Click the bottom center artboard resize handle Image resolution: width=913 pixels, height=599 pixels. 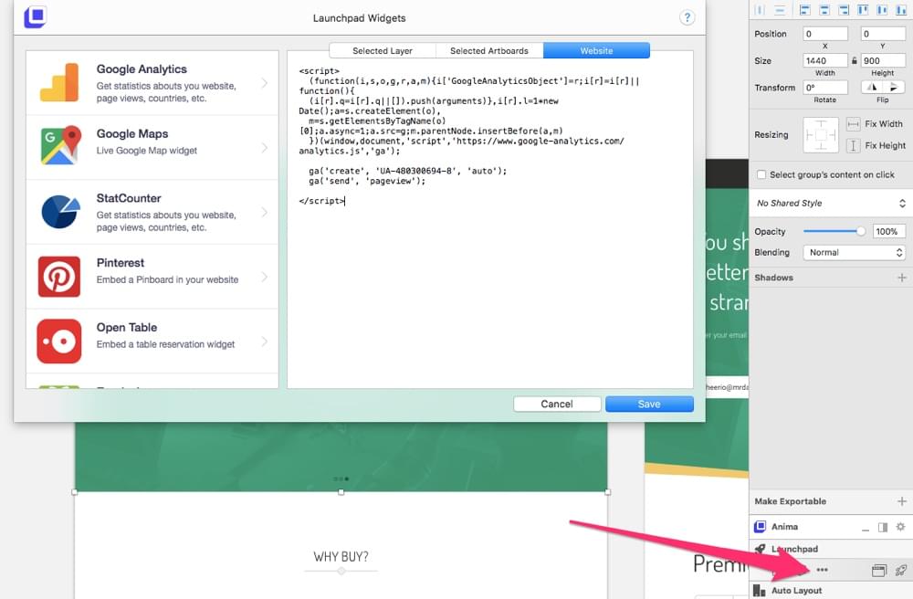[x=341, y=492]
